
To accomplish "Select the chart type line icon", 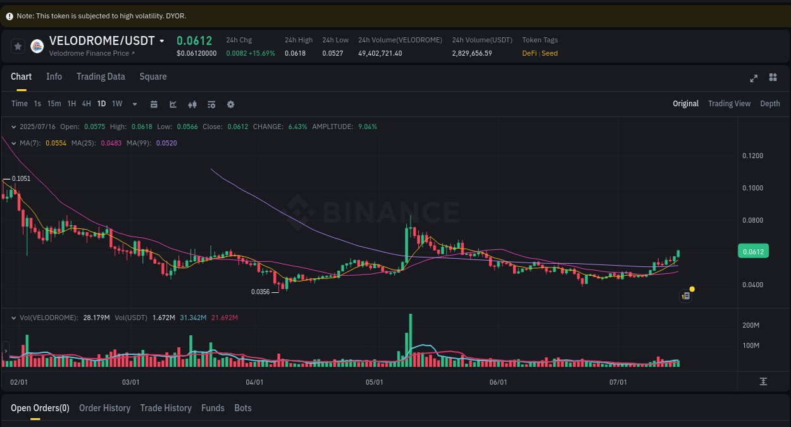I will coord(173,104).
